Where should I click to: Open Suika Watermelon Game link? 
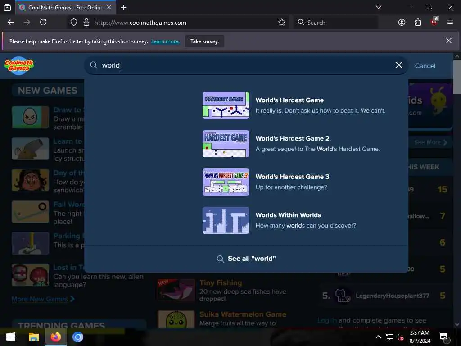(x=243, y=314)
